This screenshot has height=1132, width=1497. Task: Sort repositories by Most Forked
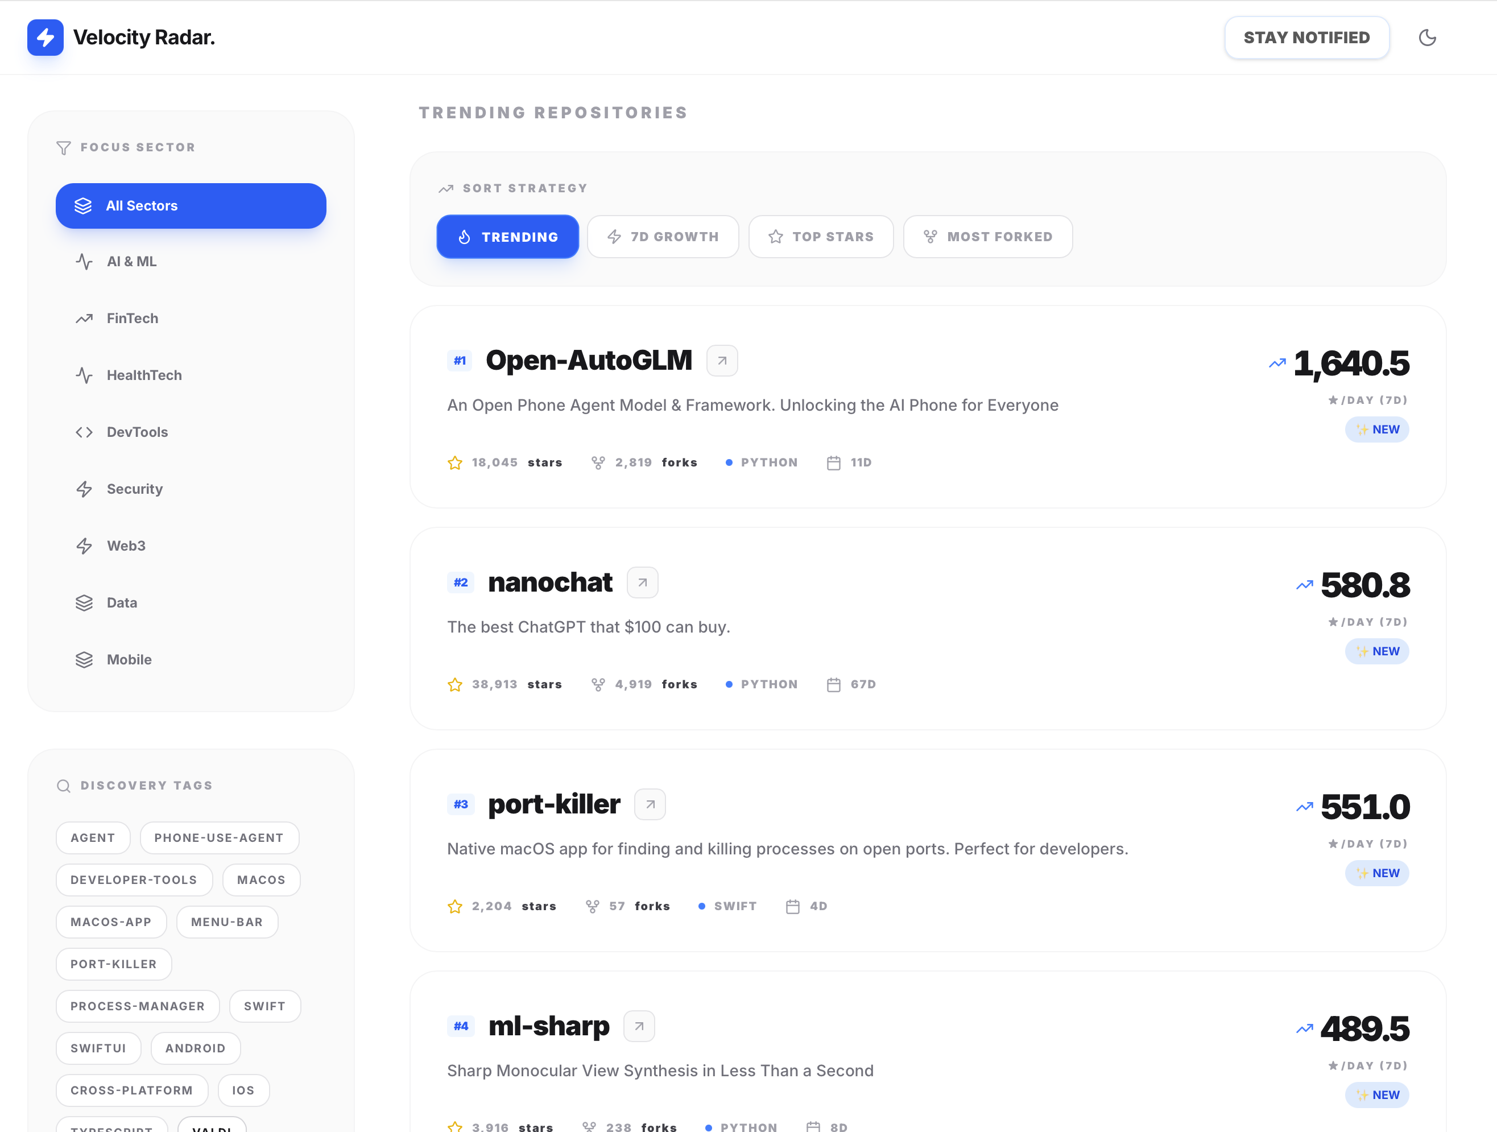click(x=987, y=237)
